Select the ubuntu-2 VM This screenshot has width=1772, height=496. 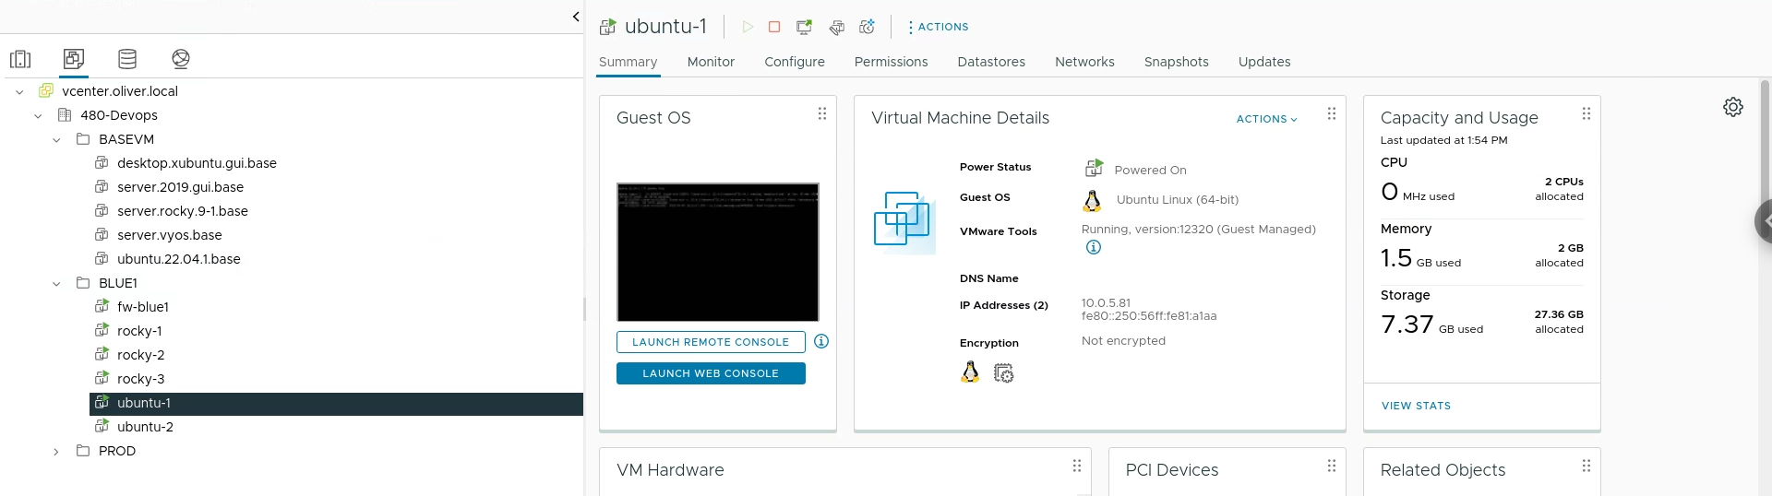pos(145,427)
